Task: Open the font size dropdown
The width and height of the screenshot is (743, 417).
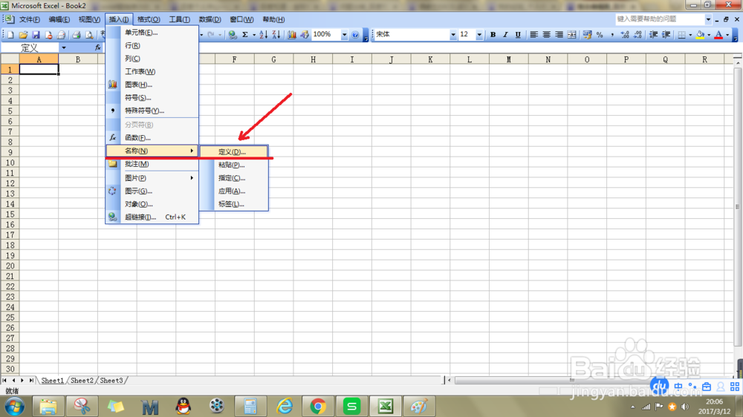Action: (x=479, y=35)
